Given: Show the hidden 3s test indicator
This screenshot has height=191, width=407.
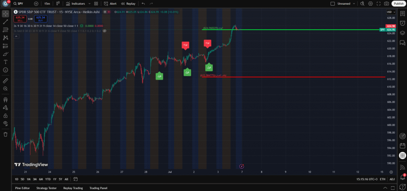Looking at the screenshot, I should click(105, 31).
